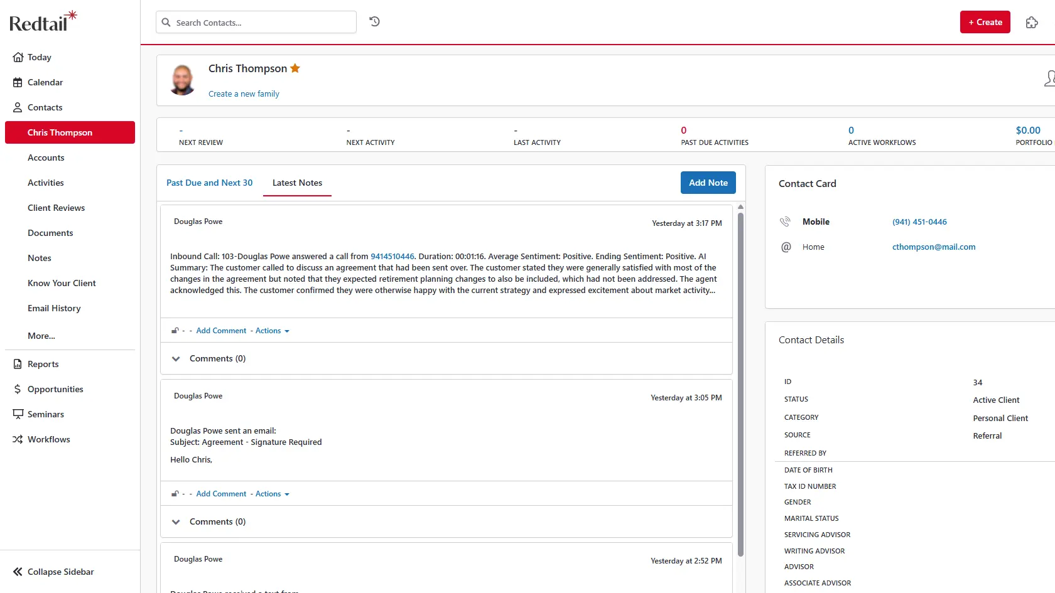The image size is (1055, 593).
Task: Click the Active Workflows count 0
Action: (x=851, y=131)
